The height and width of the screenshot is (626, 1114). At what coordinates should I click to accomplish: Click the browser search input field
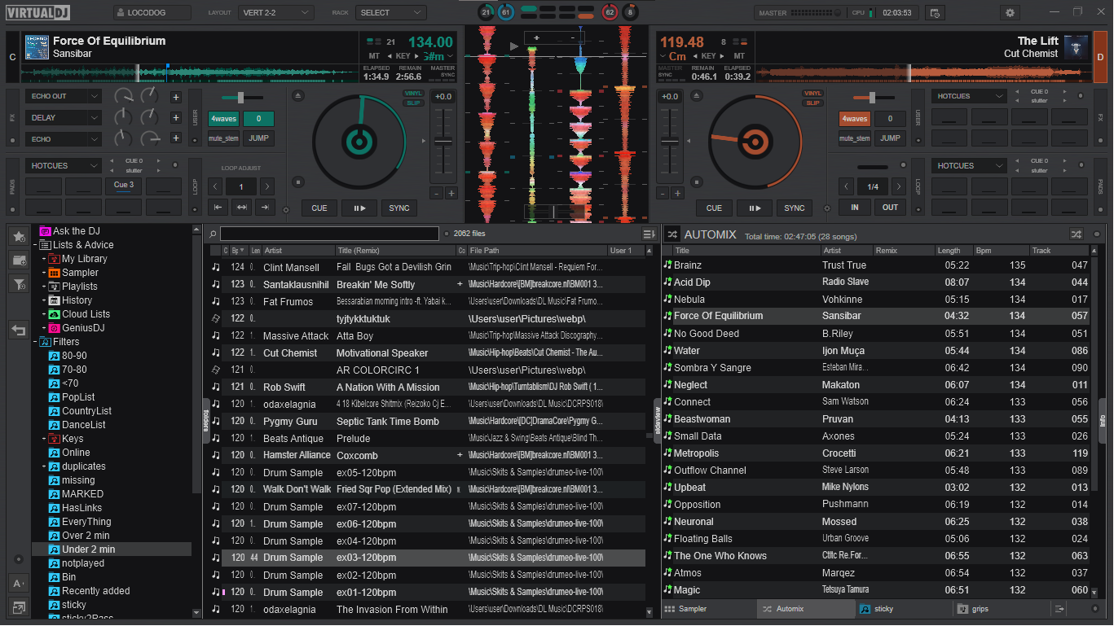click(x=329, y=234)
